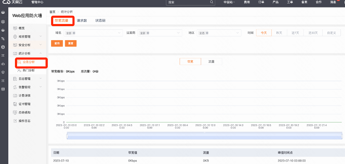Remove the 全部 tag in 域名 field
This screenshot has width=345, height=164.
point(74,33)
